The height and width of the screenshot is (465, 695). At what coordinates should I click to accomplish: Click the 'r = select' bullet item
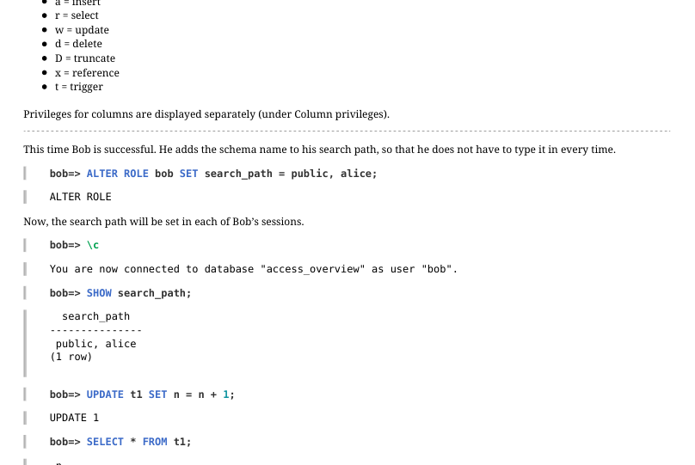[x=77, y=15]
